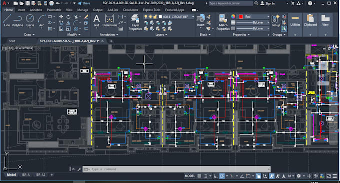Image resolution: width=340 pixels, height=183 pixels.
Task: Toggle group selection on/off icon
Action: [284, 28]
